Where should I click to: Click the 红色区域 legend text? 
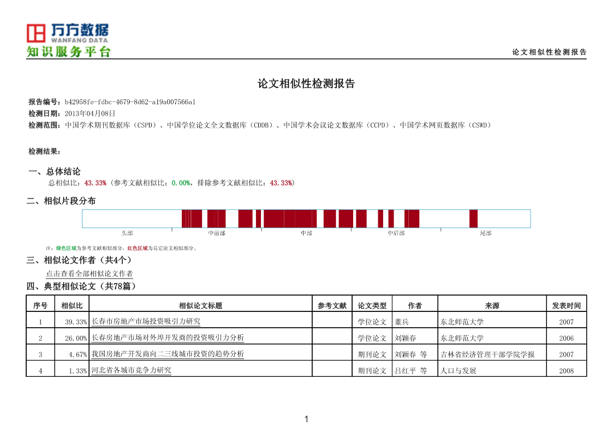point(138,248)
